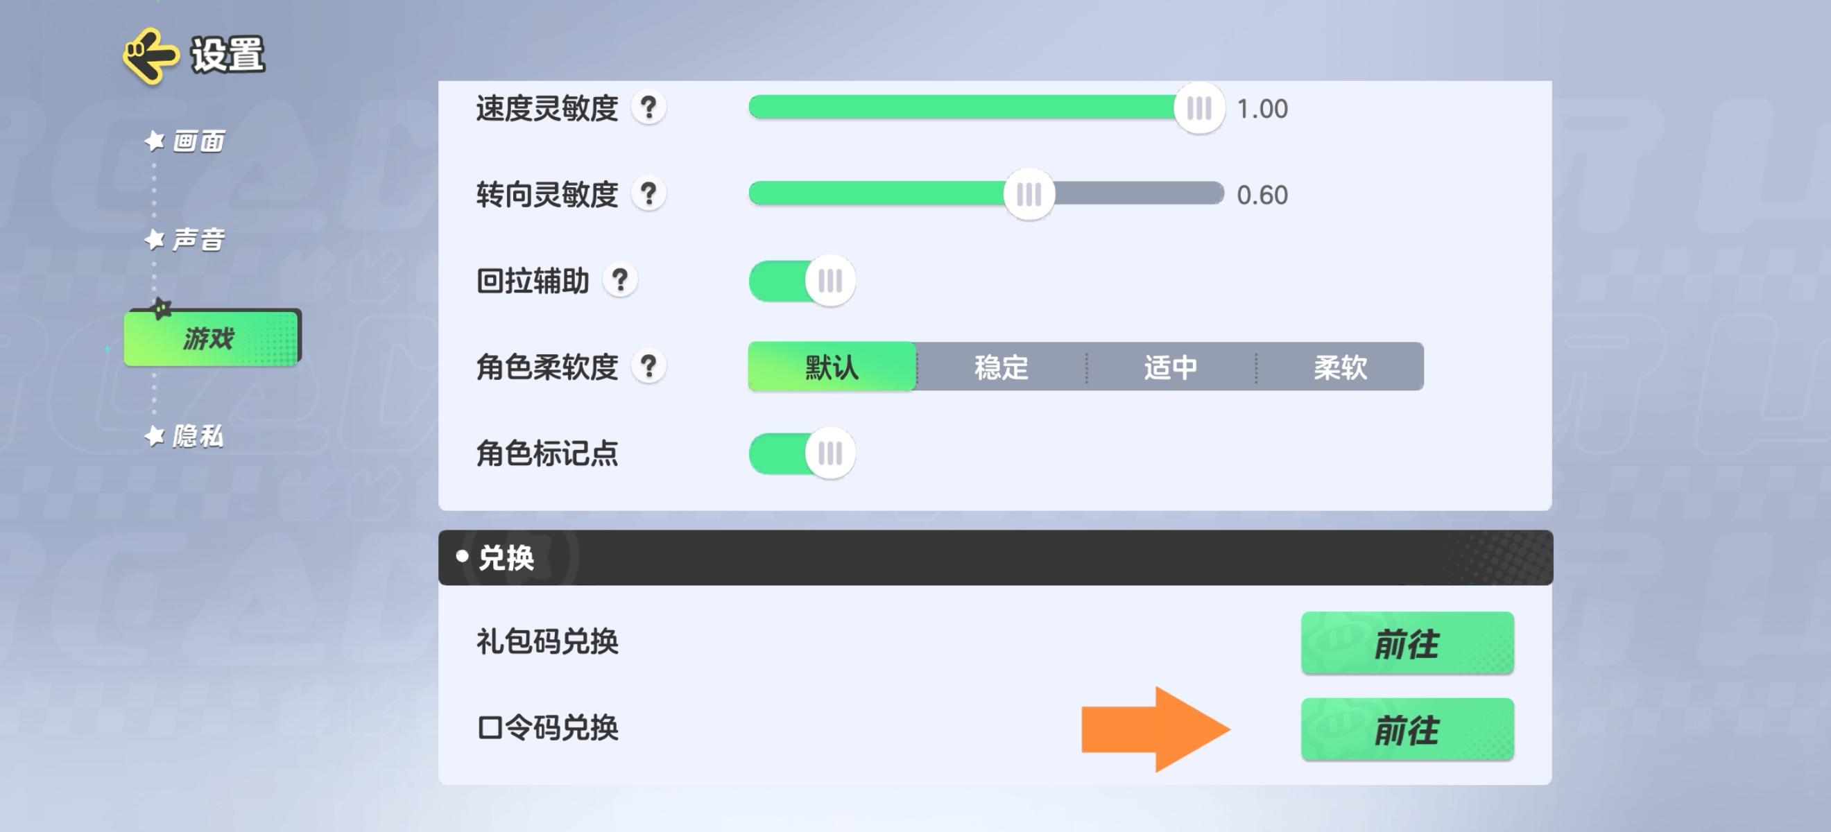The width and height of the screenshot is (1831, 832).
Task: Go to 礼包码兑换 via 前往 button
Action: (1407, 643)
